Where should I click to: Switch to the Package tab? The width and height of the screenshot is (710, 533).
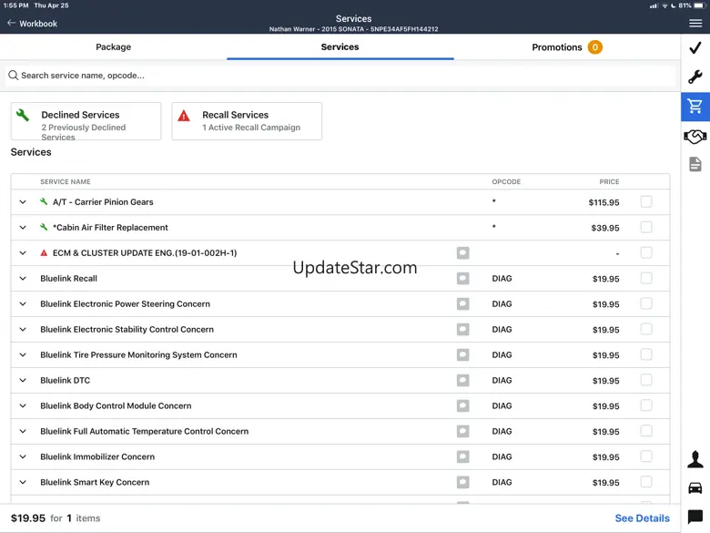pos(114,47)
